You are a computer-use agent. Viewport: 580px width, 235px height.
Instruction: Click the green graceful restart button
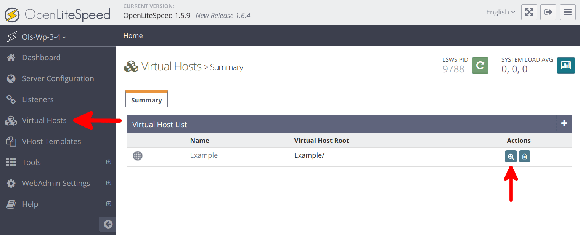[x=480, y=65]
